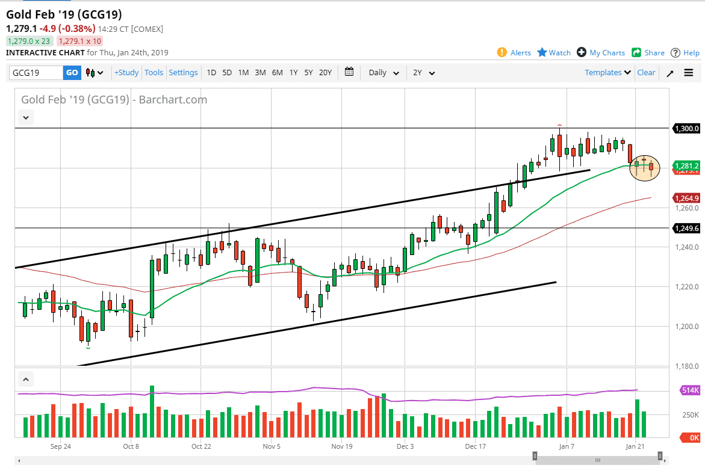Open the Templates dropdown
The height and width of the screenshot is (471, 705).
[x=607, y=72]
